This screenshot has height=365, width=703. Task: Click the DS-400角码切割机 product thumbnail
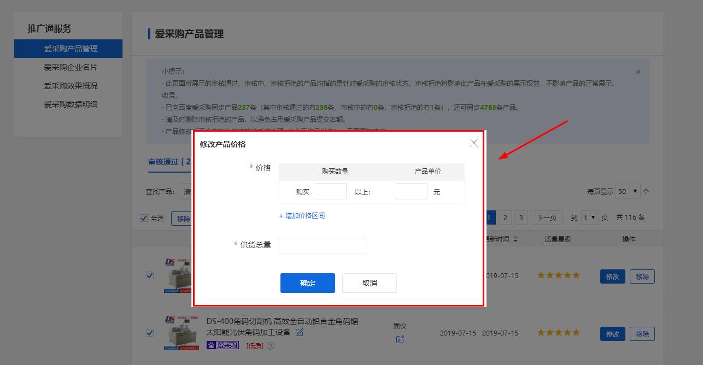click(x=181, y=333)
